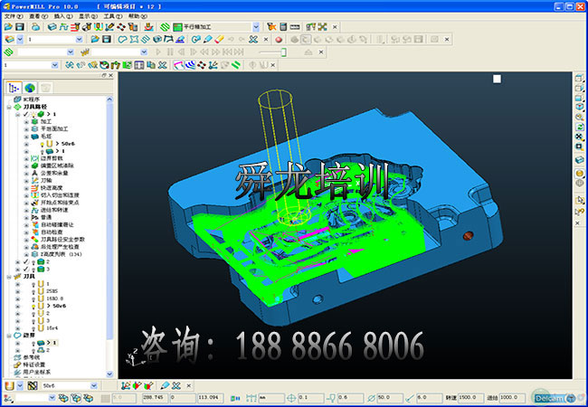
Task: Toggle light bulb of tool 16r4
Action: pos(33,328)
